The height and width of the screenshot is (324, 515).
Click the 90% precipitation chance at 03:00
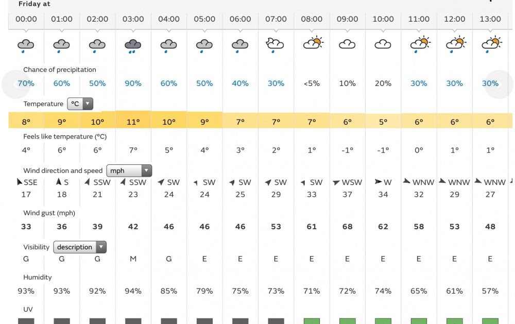click(x=133, y=83)
